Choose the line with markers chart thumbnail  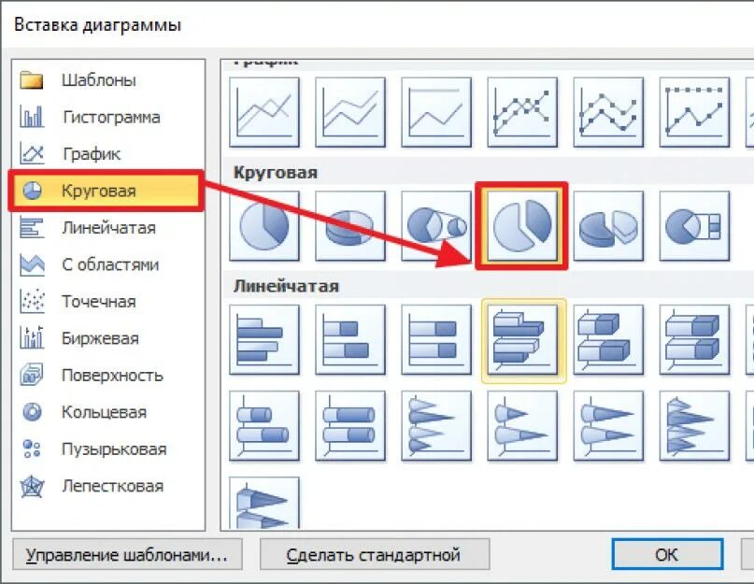(x=522, y=112)
